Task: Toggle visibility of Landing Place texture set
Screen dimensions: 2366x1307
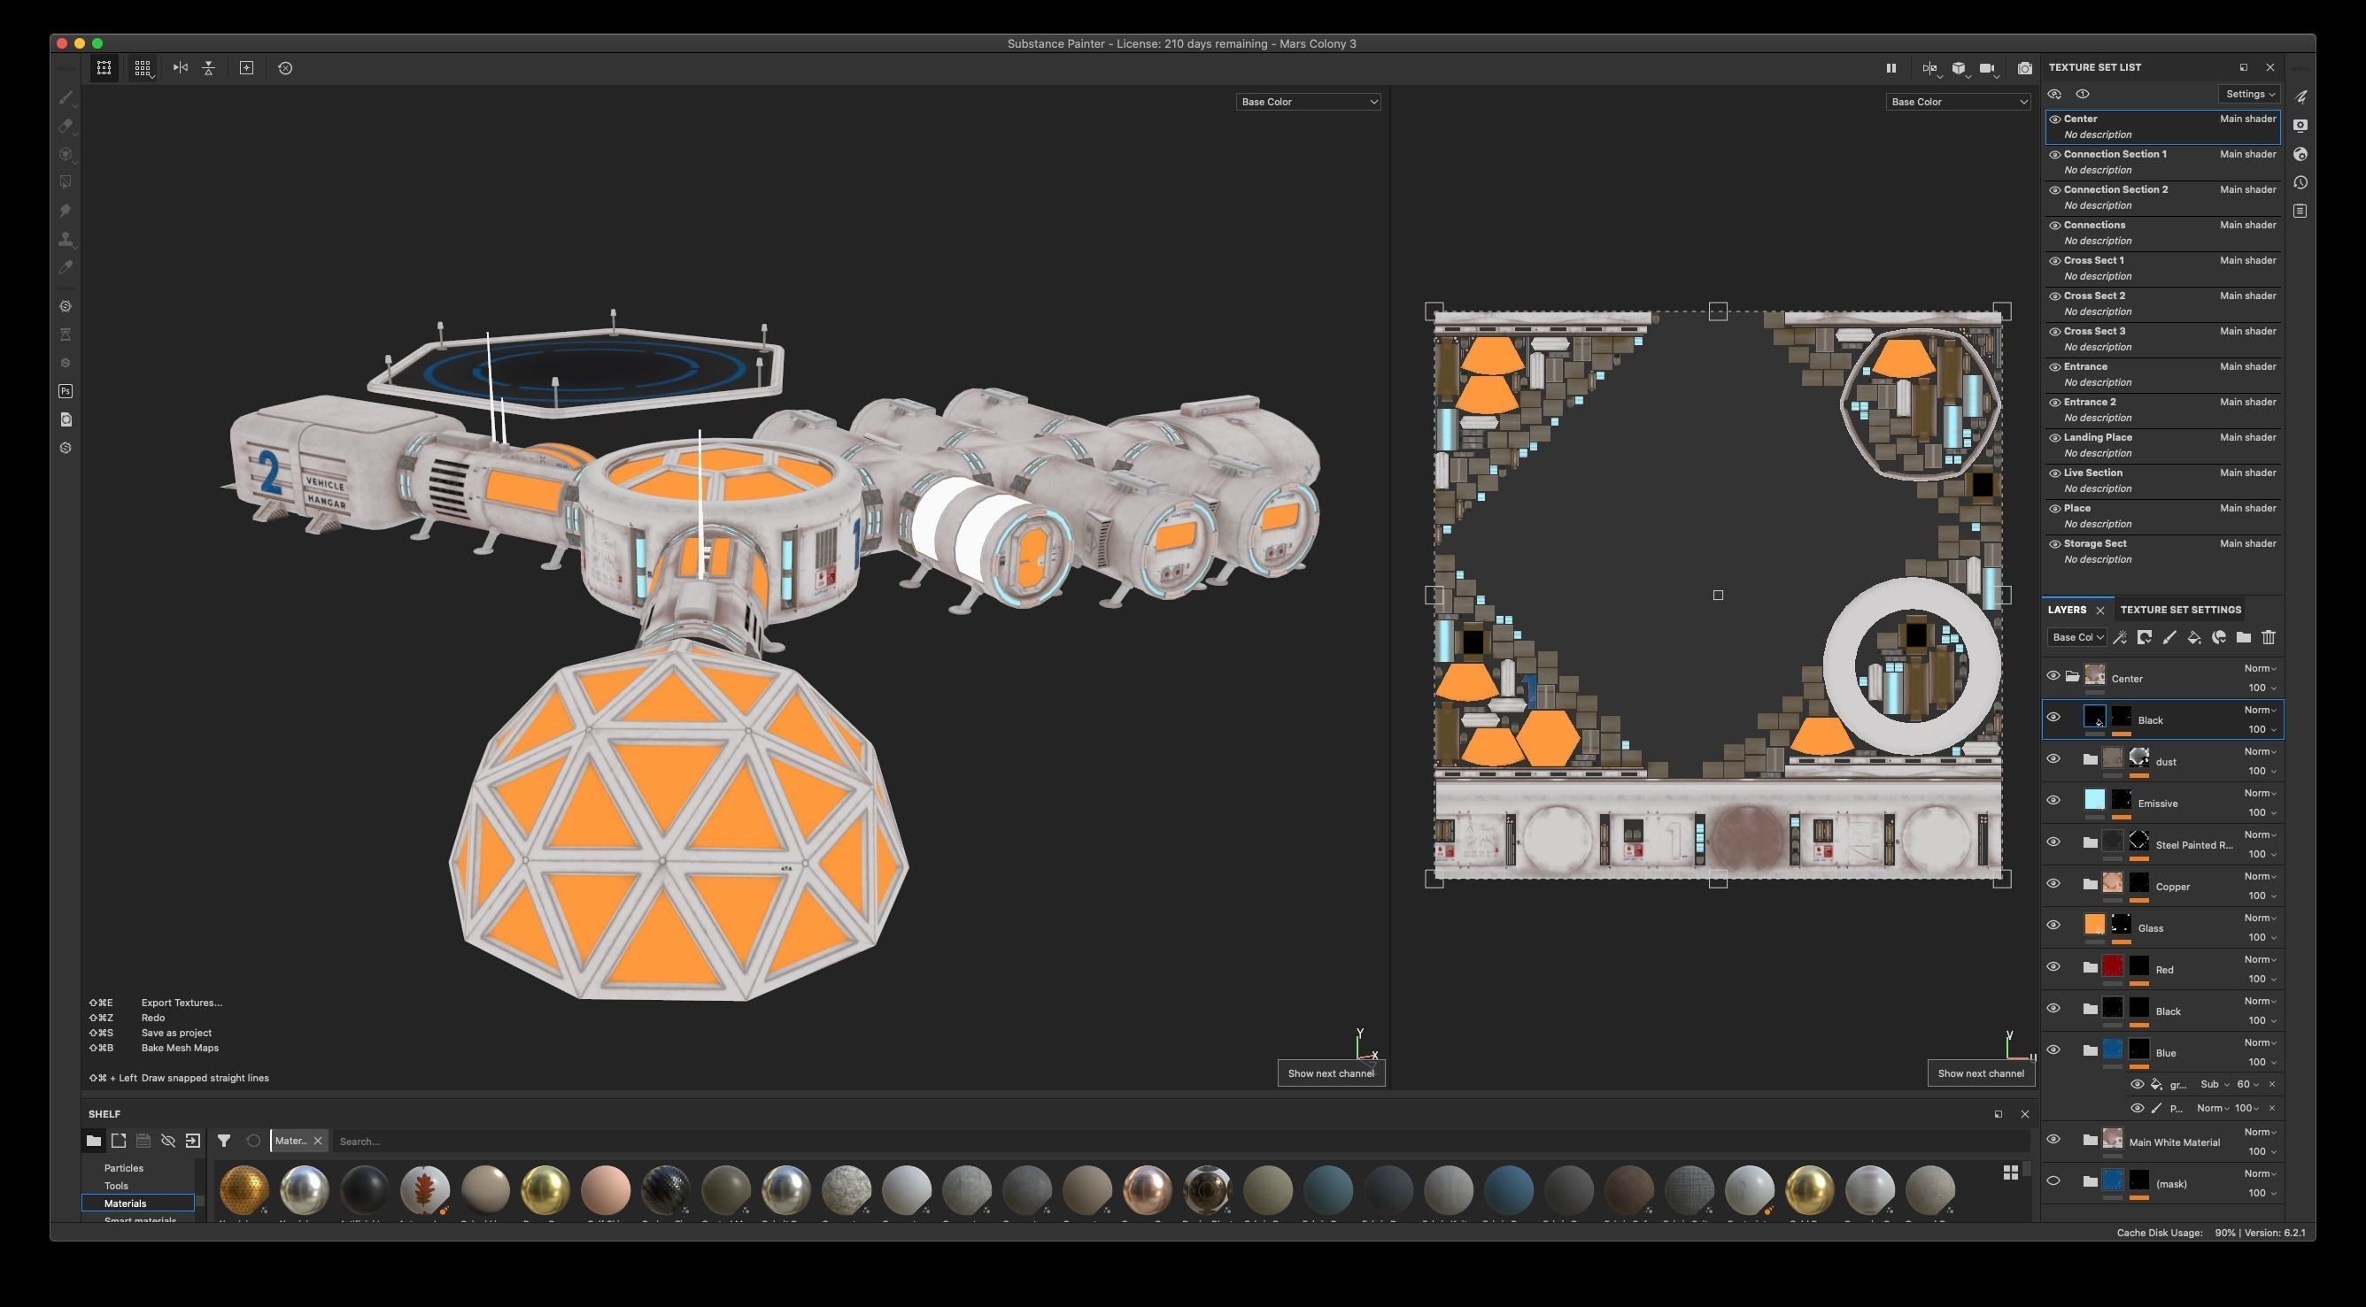Action: point(2054,438)
